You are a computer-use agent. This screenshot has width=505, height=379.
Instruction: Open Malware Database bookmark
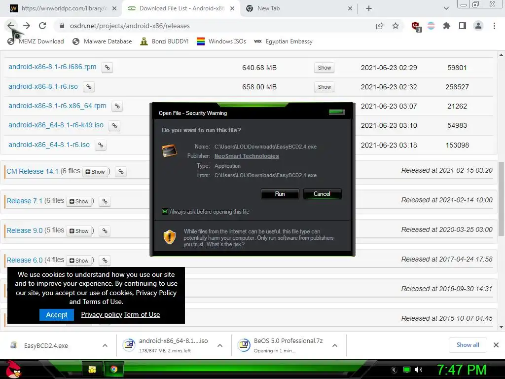[x=102, y=41]
